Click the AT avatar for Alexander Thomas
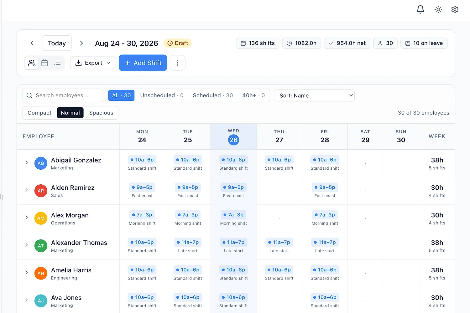 tap(41, 246)
